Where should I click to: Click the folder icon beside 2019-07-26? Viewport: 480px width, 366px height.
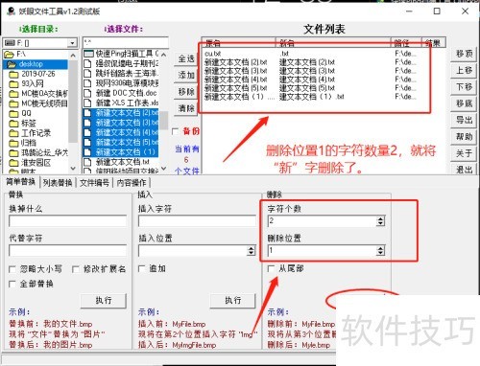click(x=13, y=75)
